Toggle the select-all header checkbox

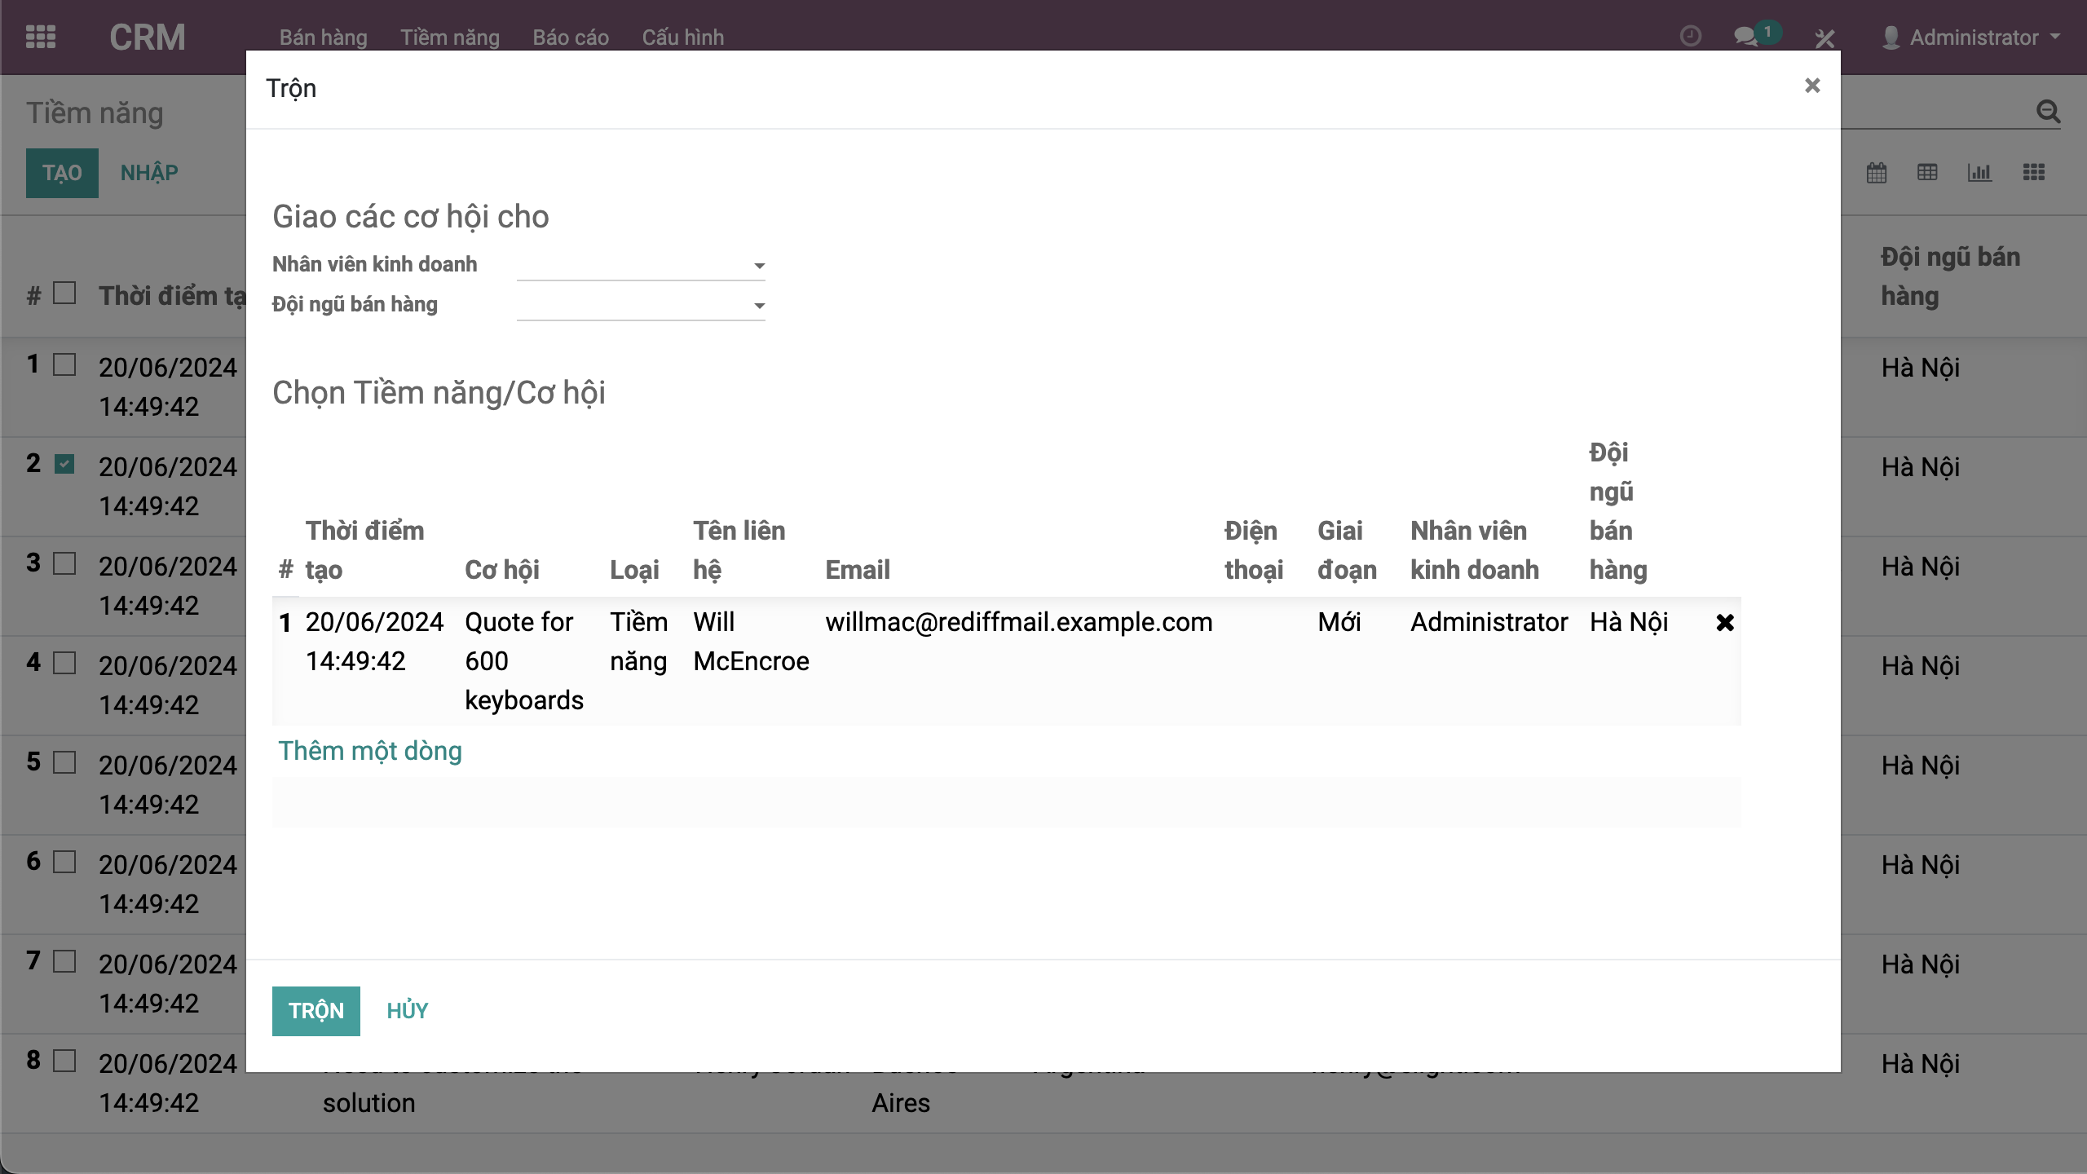point(64,293)
